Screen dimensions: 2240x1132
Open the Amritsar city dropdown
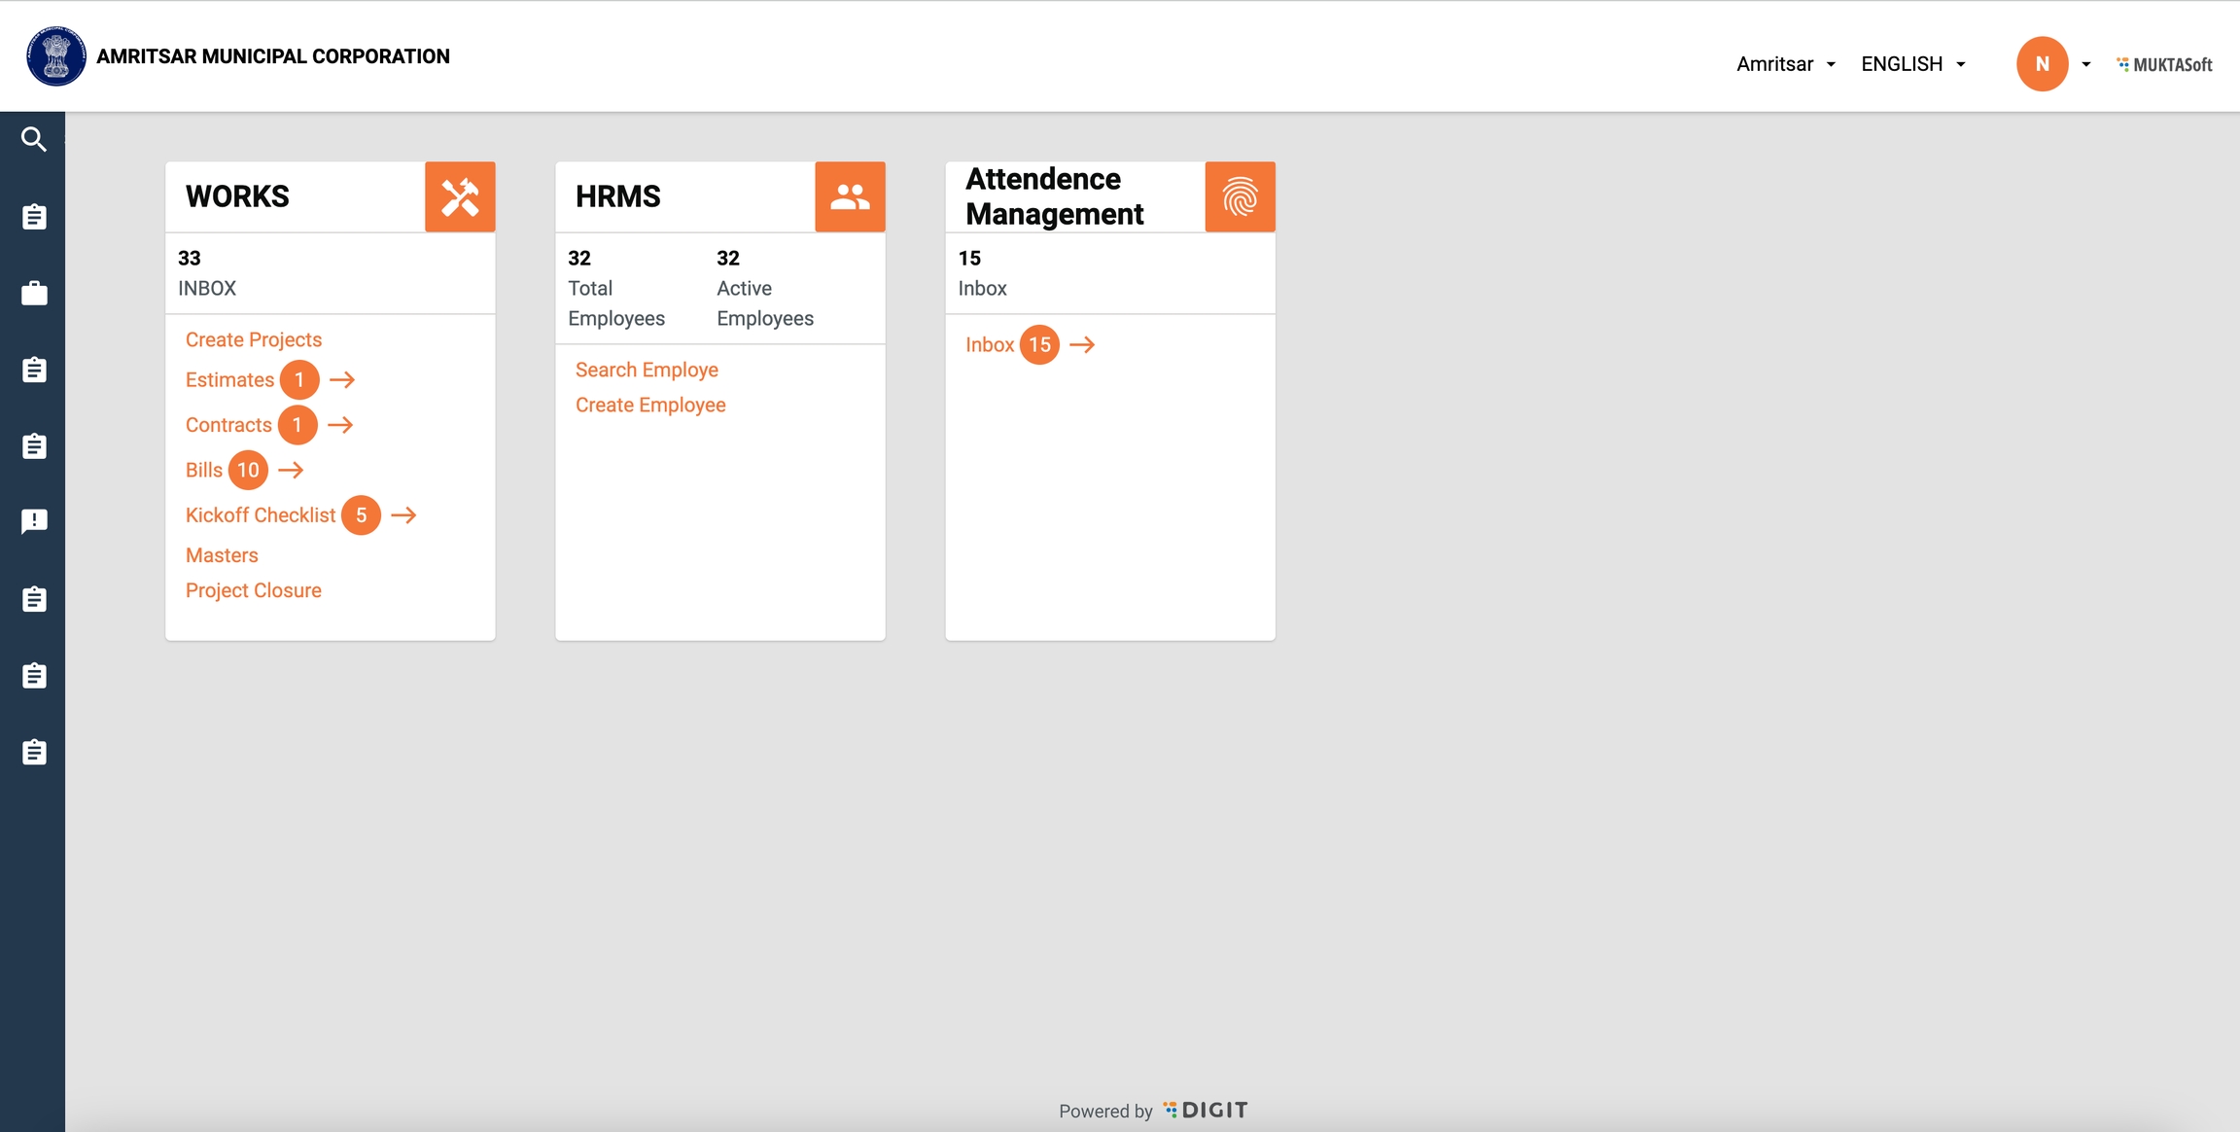[1786, 64]
